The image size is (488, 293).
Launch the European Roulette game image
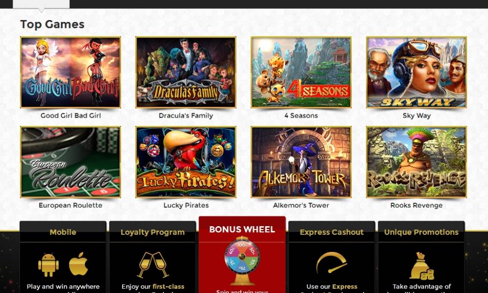tap(70, 162)
